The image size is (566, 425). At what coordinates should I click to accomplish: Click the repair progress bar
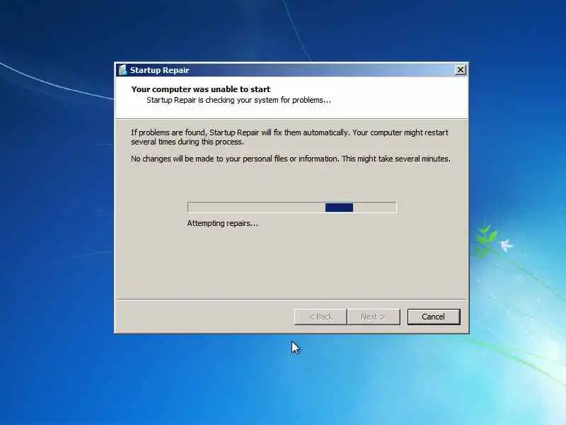292,208
